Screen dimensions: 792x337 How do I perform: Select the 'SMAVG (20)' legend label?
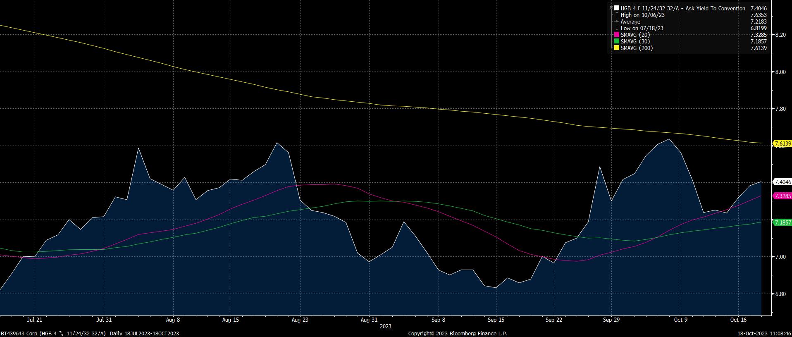coord(635,35)
